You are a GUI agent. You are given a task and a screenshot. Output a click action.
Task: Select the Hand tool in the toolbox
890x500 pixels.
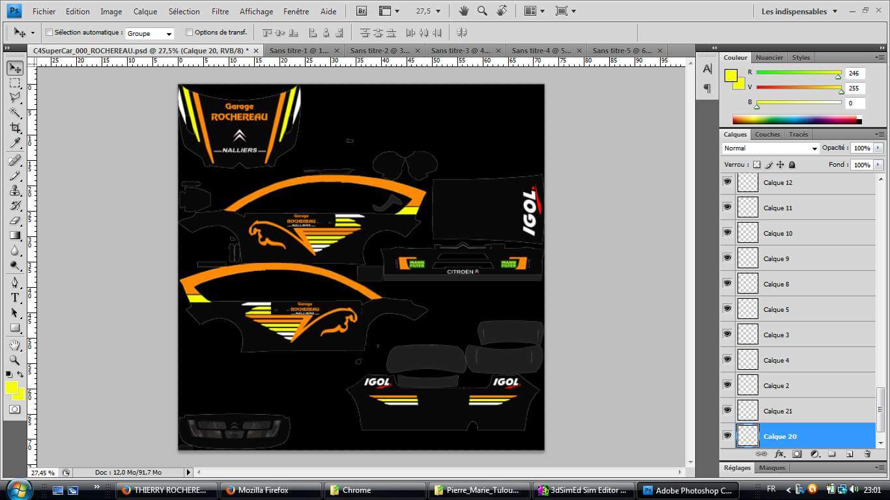[15, 345]
